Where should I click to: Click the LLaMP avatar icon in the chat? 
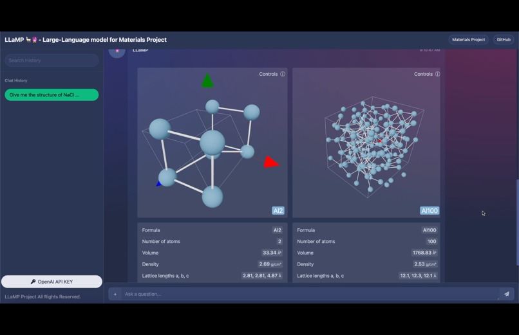pyautogui.click(x=117, y=51)
